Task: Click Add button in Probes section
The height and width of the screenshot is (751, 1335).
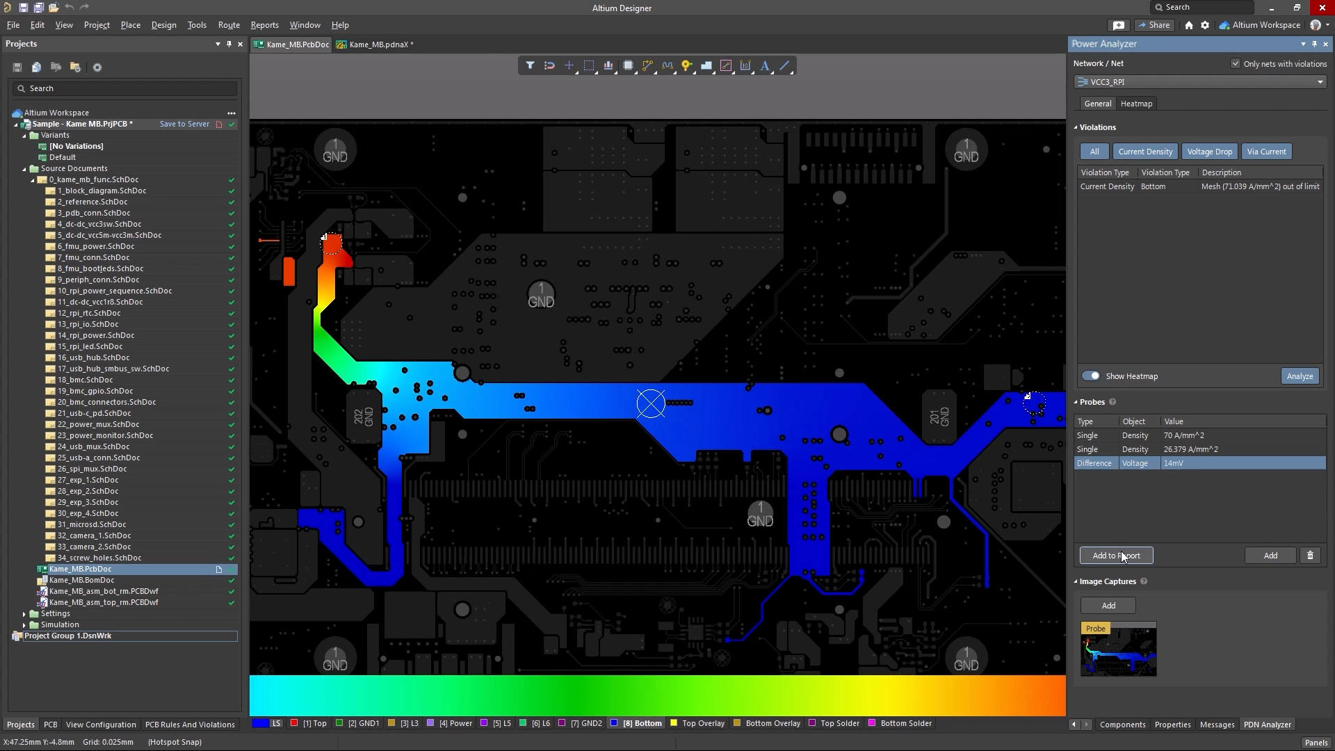Action: pyautogui.click(x=1270, y=556)
